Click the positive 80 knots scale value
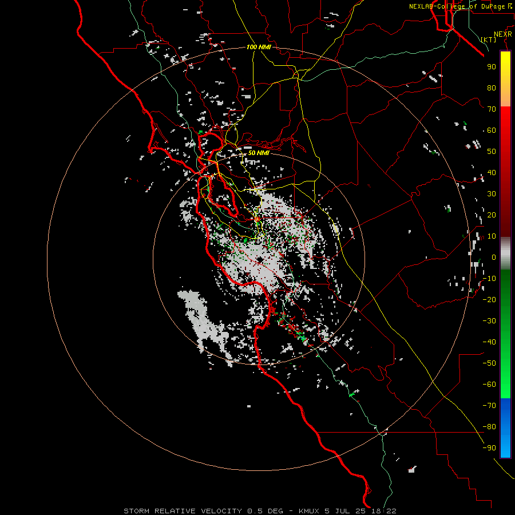Image resolution: width=515 pixels, height=515 pixels. pyautogui.click(x=492, y=88)
